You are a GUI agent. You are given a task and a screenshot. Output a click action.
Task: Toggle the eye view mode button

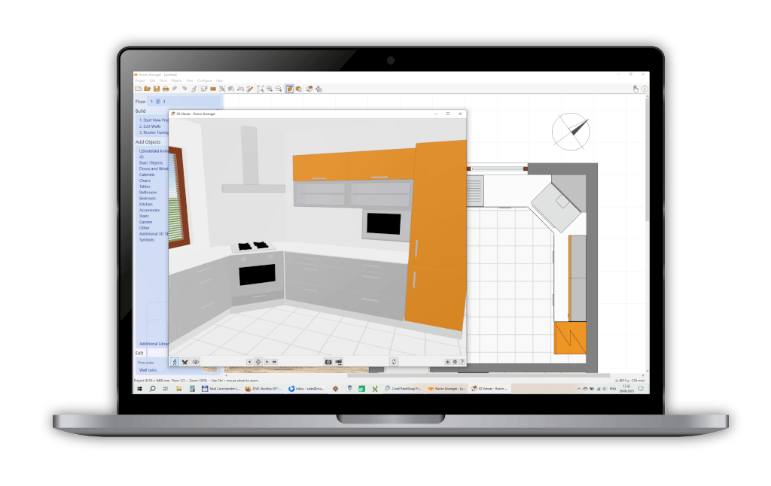[195, 362]
